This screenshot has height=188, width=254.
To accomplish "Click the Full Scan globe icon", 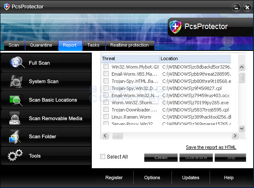I will [x=16, y=63].
